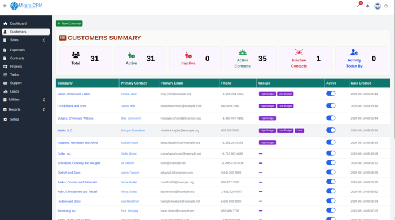Click the Tasks list icon in sidebar
The height and width of the screenshot is (220, 395).
coord(5,75)
